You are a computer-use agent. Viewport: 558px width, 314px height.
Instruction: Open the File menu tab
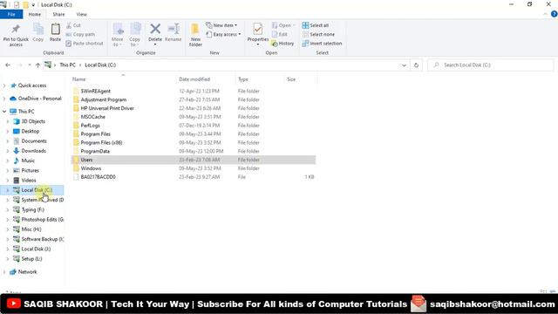[11, 14]
